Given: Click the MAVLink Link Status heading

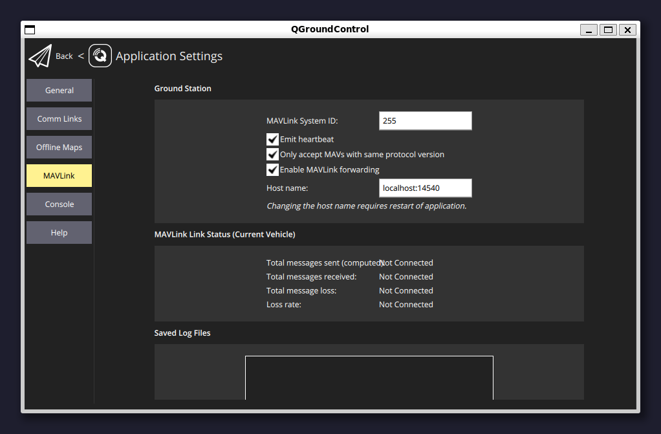Looking at the screenshot, I should [224, 235].
